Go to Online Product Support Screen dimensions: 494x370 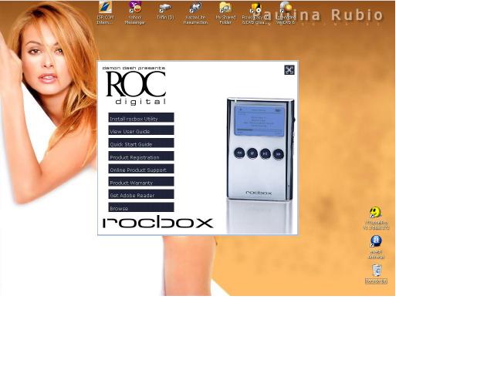[x=141, y=169]
